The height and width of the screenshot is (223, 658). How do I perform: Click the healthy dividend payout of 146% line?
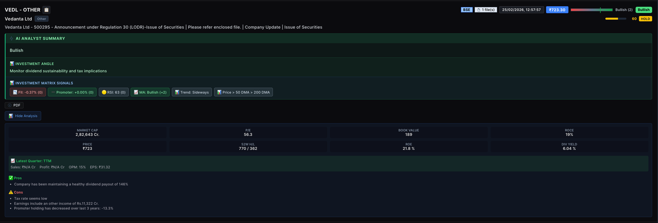coord(71,184)
